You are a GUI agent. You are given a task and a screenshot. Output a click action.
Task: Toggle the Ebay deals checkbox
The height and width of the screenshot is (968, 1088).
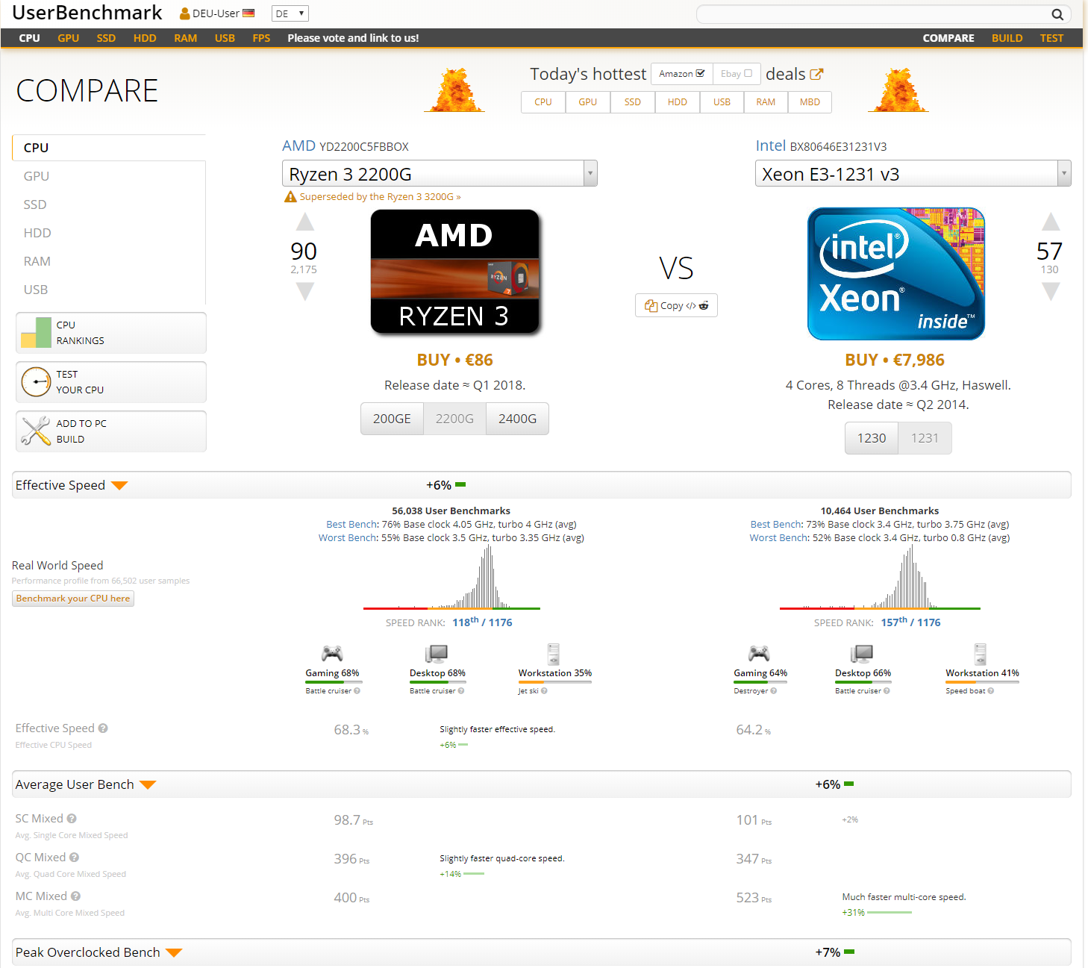tap(748, 73)
